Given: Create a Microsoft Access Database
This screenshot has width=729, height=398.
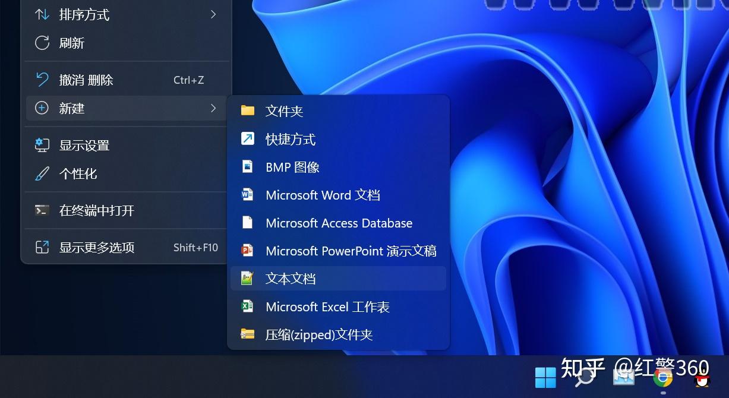Looking at the screenshot, I should tap(338, 223).
